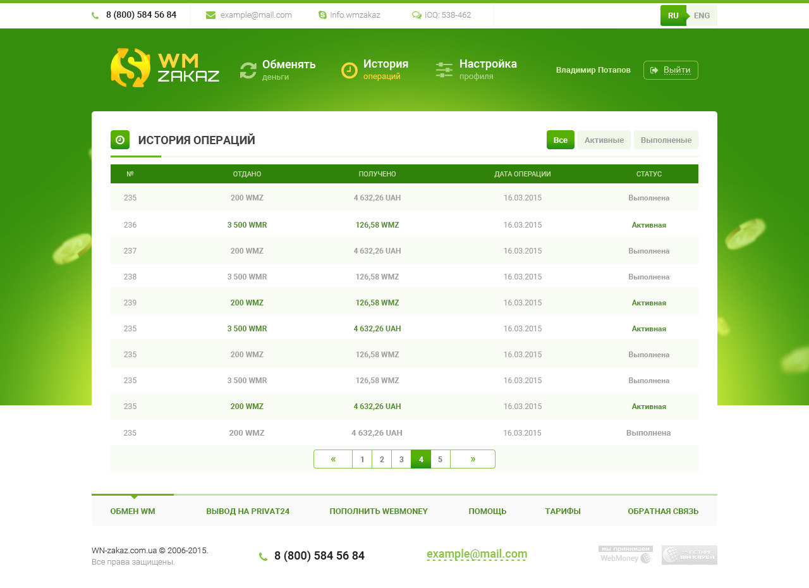Click the clock icon next to История

(x=350, y=70)
